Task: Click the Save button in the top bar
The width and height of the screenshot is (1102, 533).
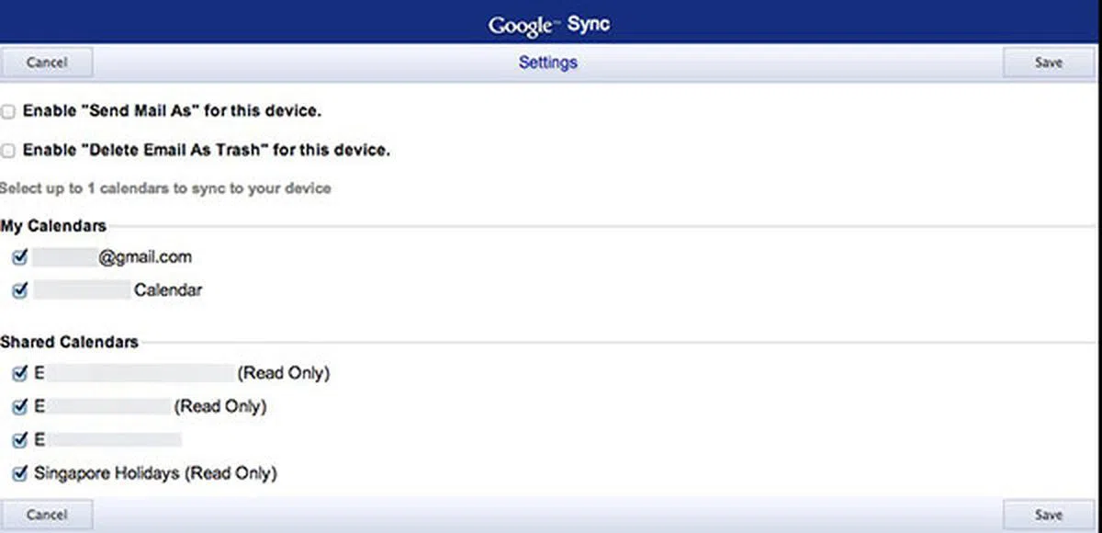Action: (x=1048, y=63)
